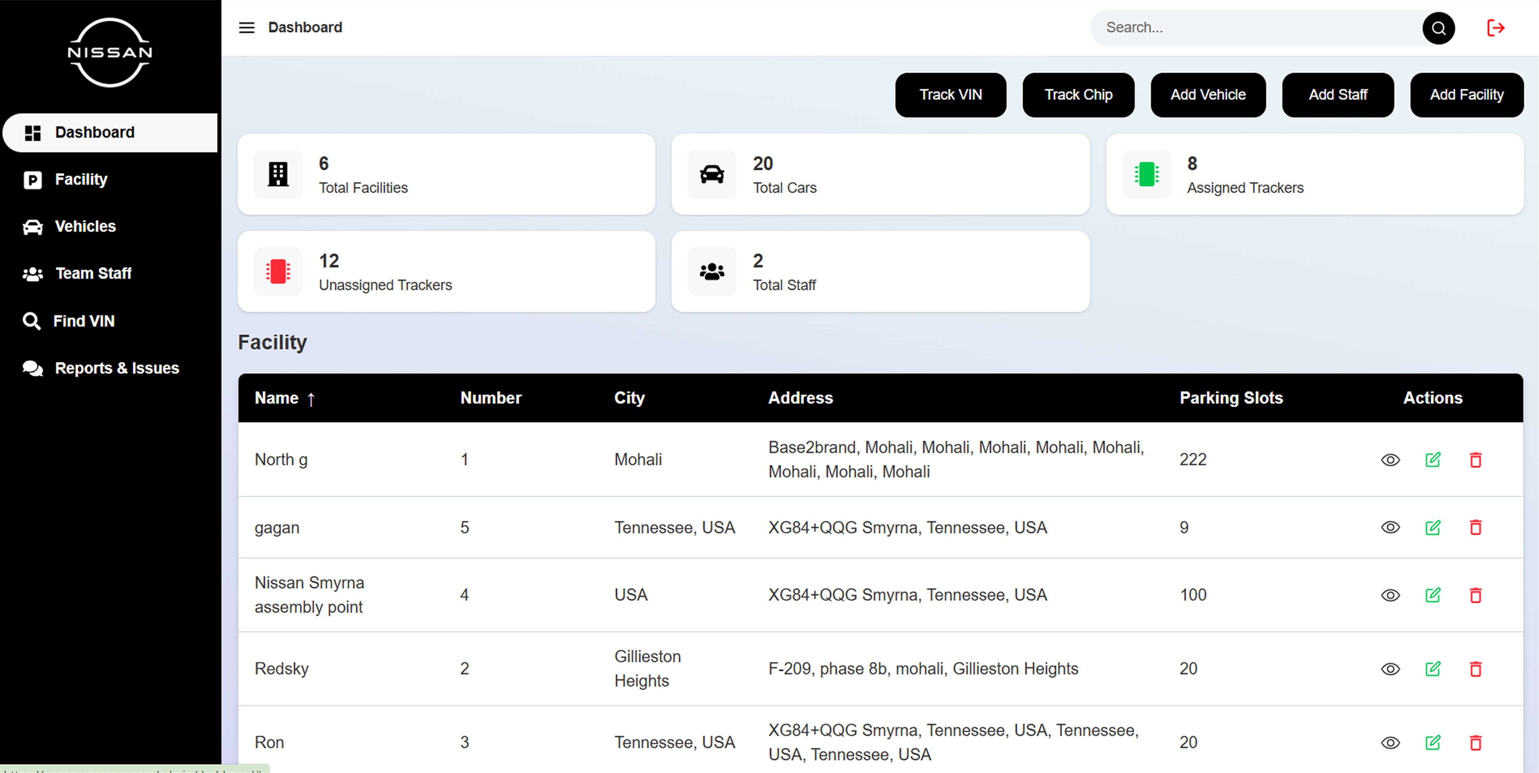Open Dashboard in the sidebar
The height and width of the screenshot is (773, 1539).
click(x=111, y=132)
